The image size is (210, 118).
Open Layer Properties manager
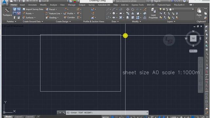tap(153, 13)
